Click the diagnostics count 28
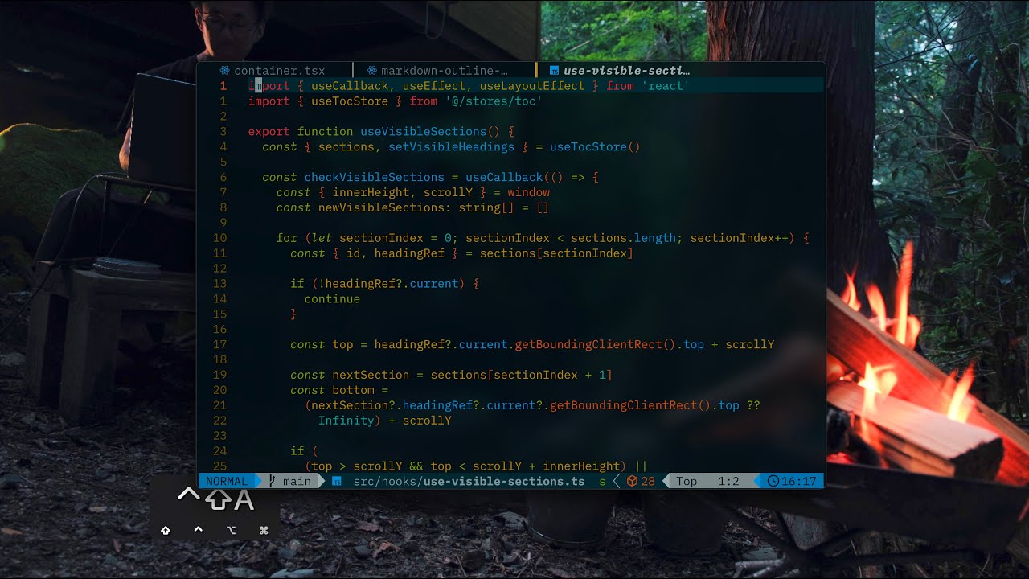The height and width of the screenshot is (579, 1029). pos(648,481)
